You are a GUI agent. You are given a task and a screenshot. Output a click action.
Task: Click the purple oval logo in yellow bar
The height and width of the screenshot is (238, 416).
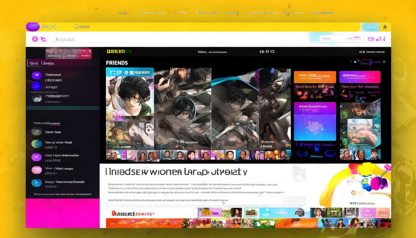click(x=33, y=27)
